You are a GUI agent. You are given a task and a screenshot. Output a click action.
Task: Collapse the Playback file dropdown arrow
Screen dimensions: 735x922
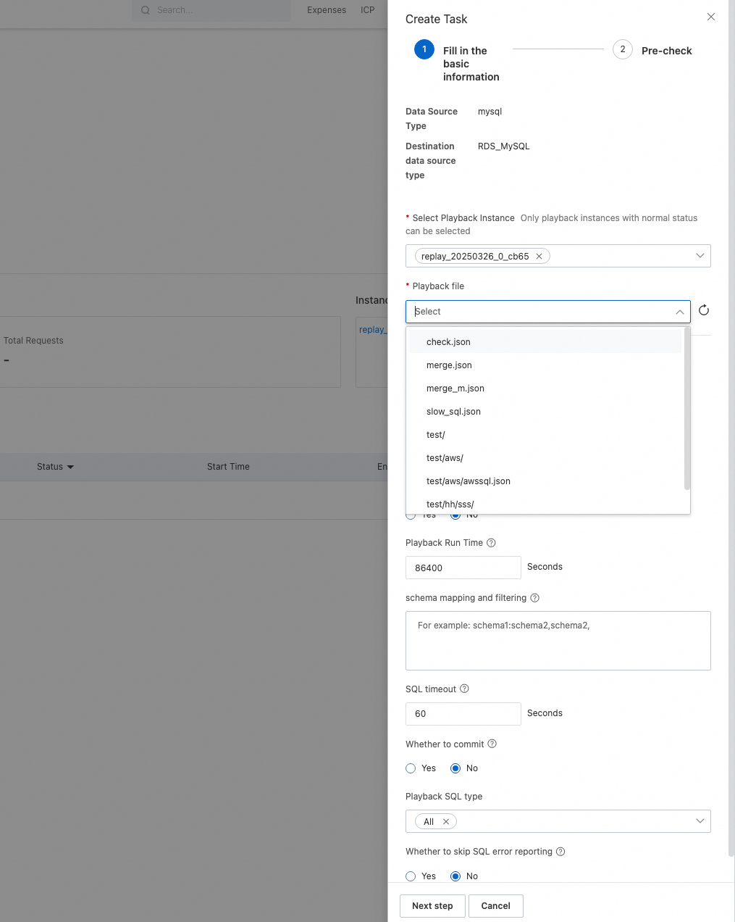pos(680,312)
